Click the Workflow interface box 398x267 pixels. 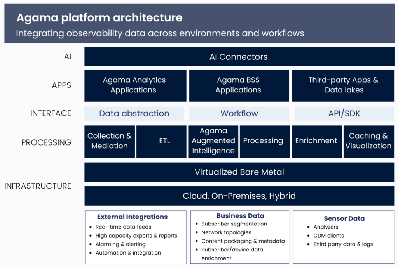tap(239, 114)
